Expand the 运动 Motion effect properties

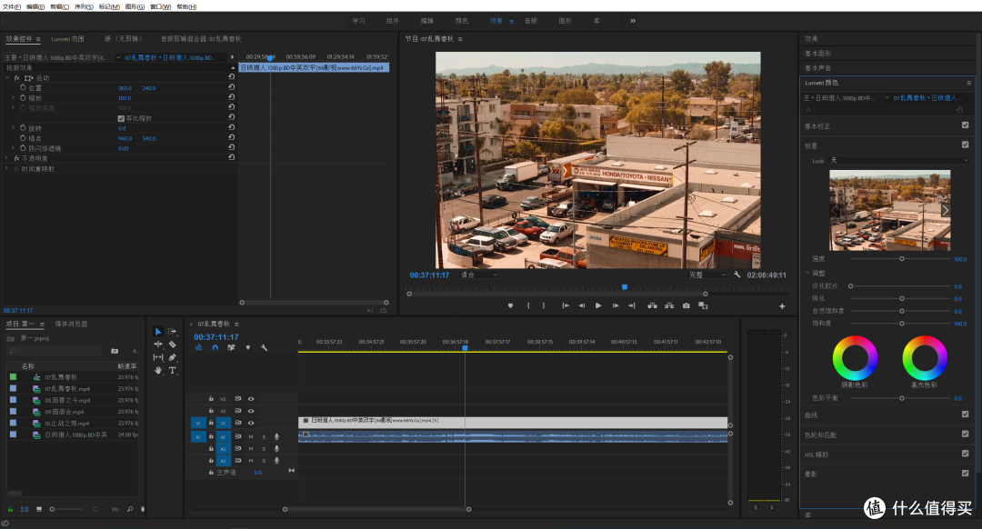(x=7, y=77)
